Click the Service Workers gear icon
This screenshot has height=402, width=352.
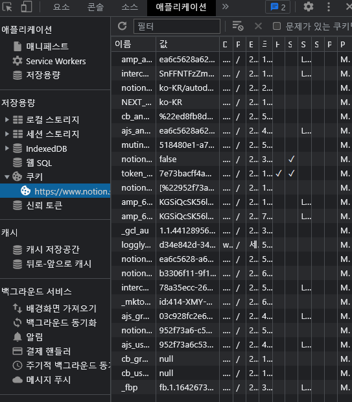click(18, 61)
